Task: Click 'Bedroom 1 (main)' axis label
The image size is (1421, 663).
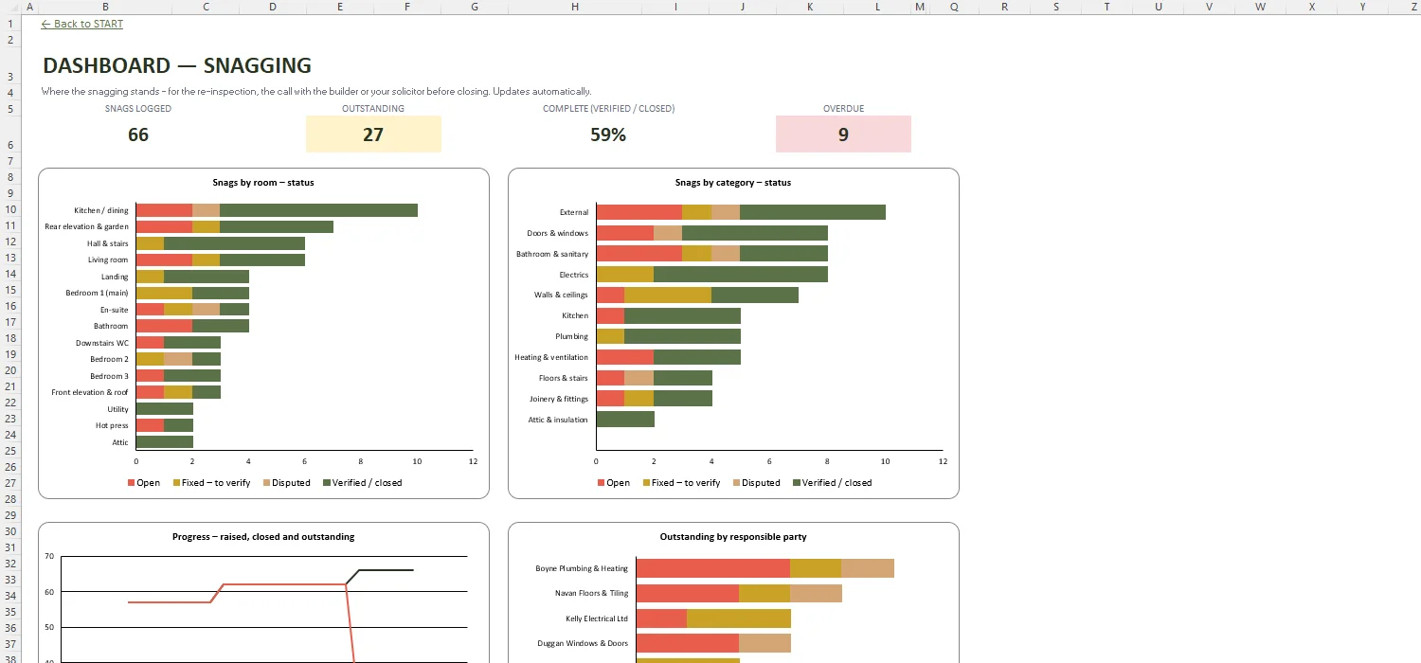Action: click(97, 293)
